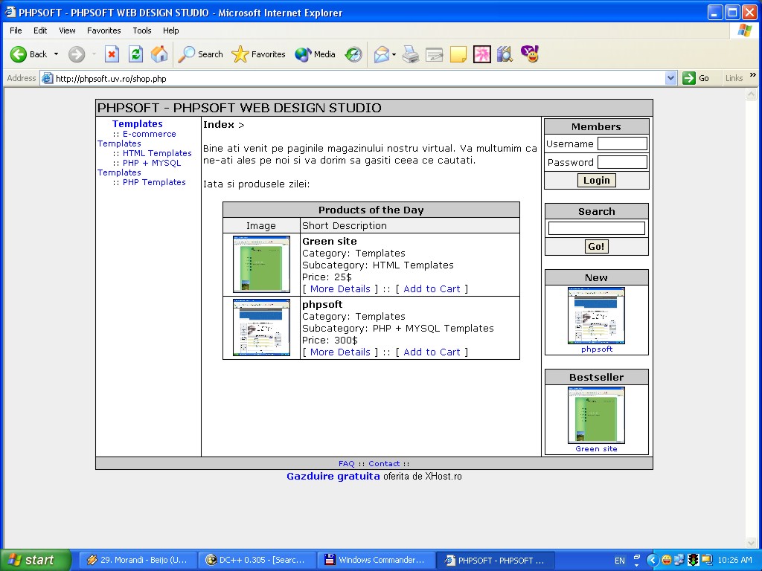Refresh the page with the green arrows icon
The image size is (762, 571).
(135, 54)
